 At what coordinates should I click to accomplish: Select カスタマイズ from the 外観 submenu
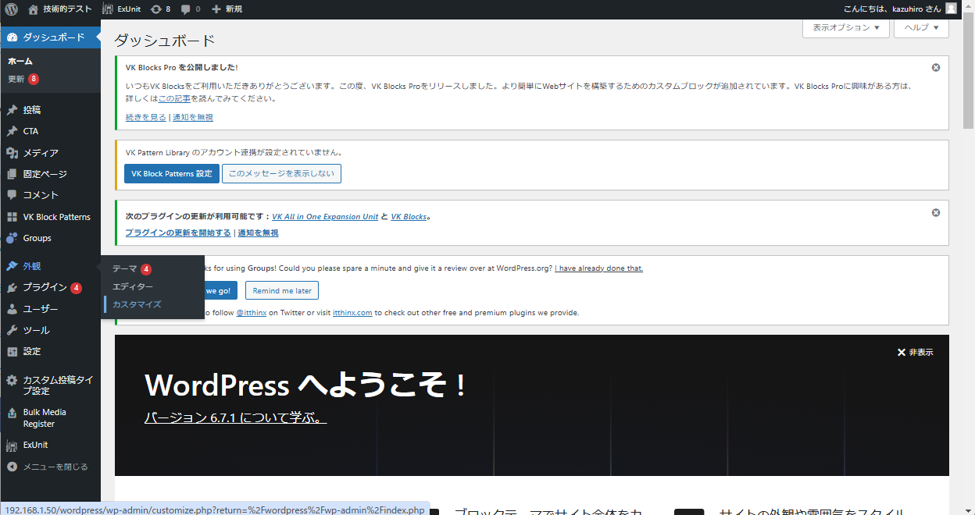click(x=137, y=304)
